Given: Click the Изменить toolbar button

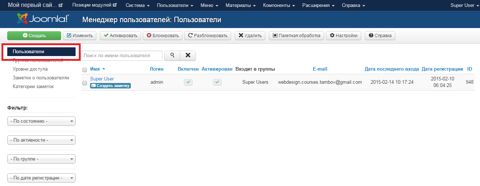Looking at the screenshot, I should 80,35.
